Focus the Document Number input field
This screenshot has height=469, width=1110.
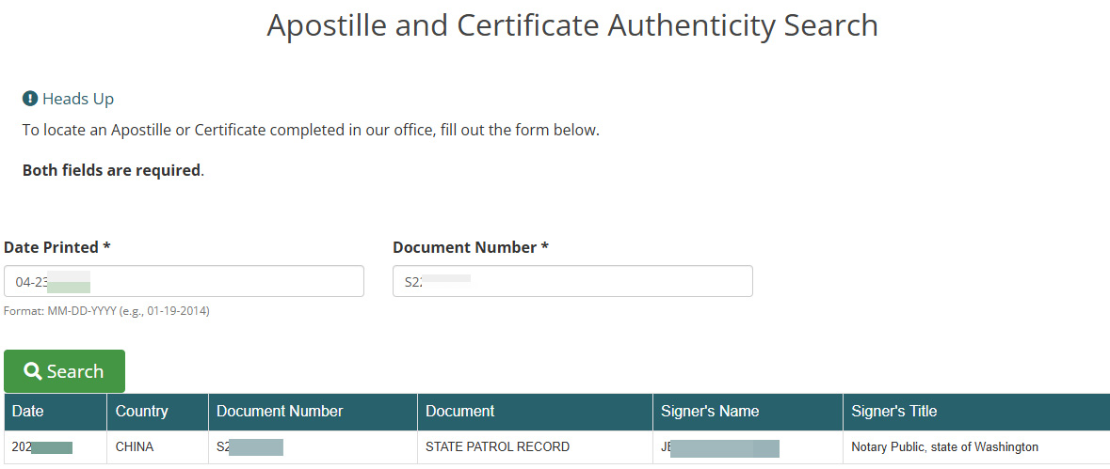[x=572, y=281]
